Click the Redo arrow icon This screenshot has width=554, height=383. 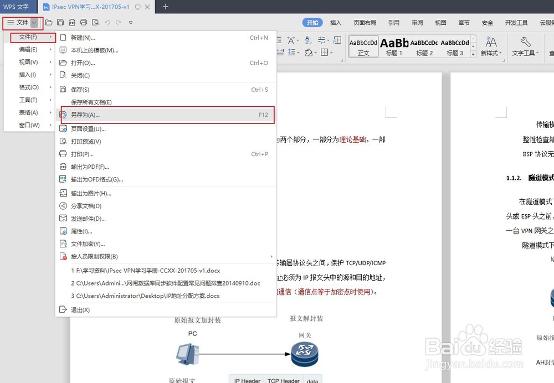coord(118,23)
